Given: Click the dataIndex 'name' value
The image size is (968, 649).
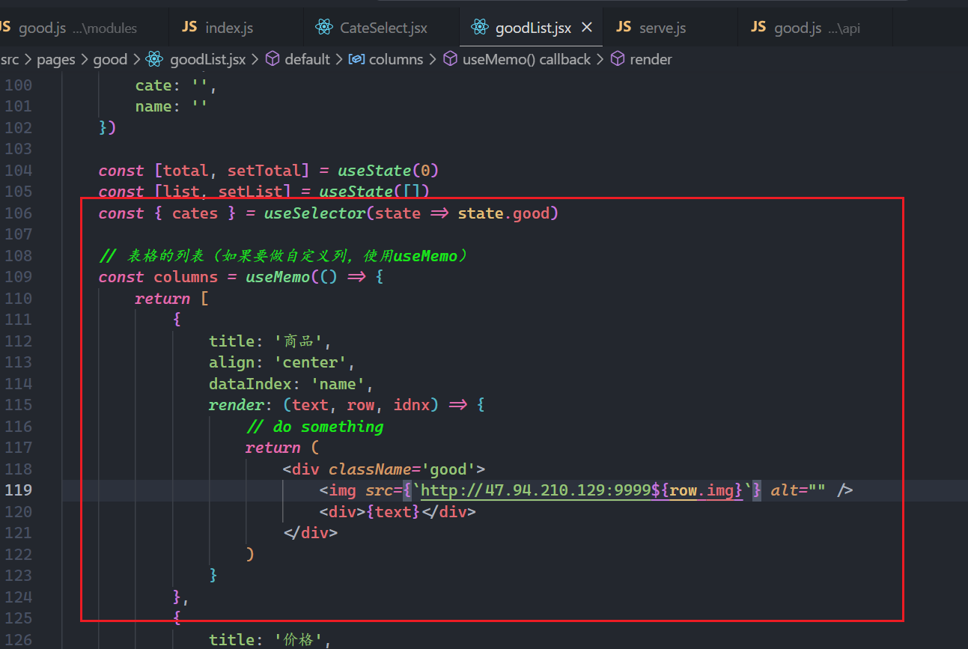Looking at the screenshot, I should (338, 384).
